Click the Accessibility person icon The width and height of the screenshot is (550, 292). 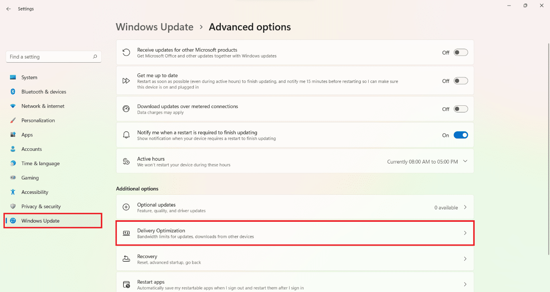click(x=13, y=192)
